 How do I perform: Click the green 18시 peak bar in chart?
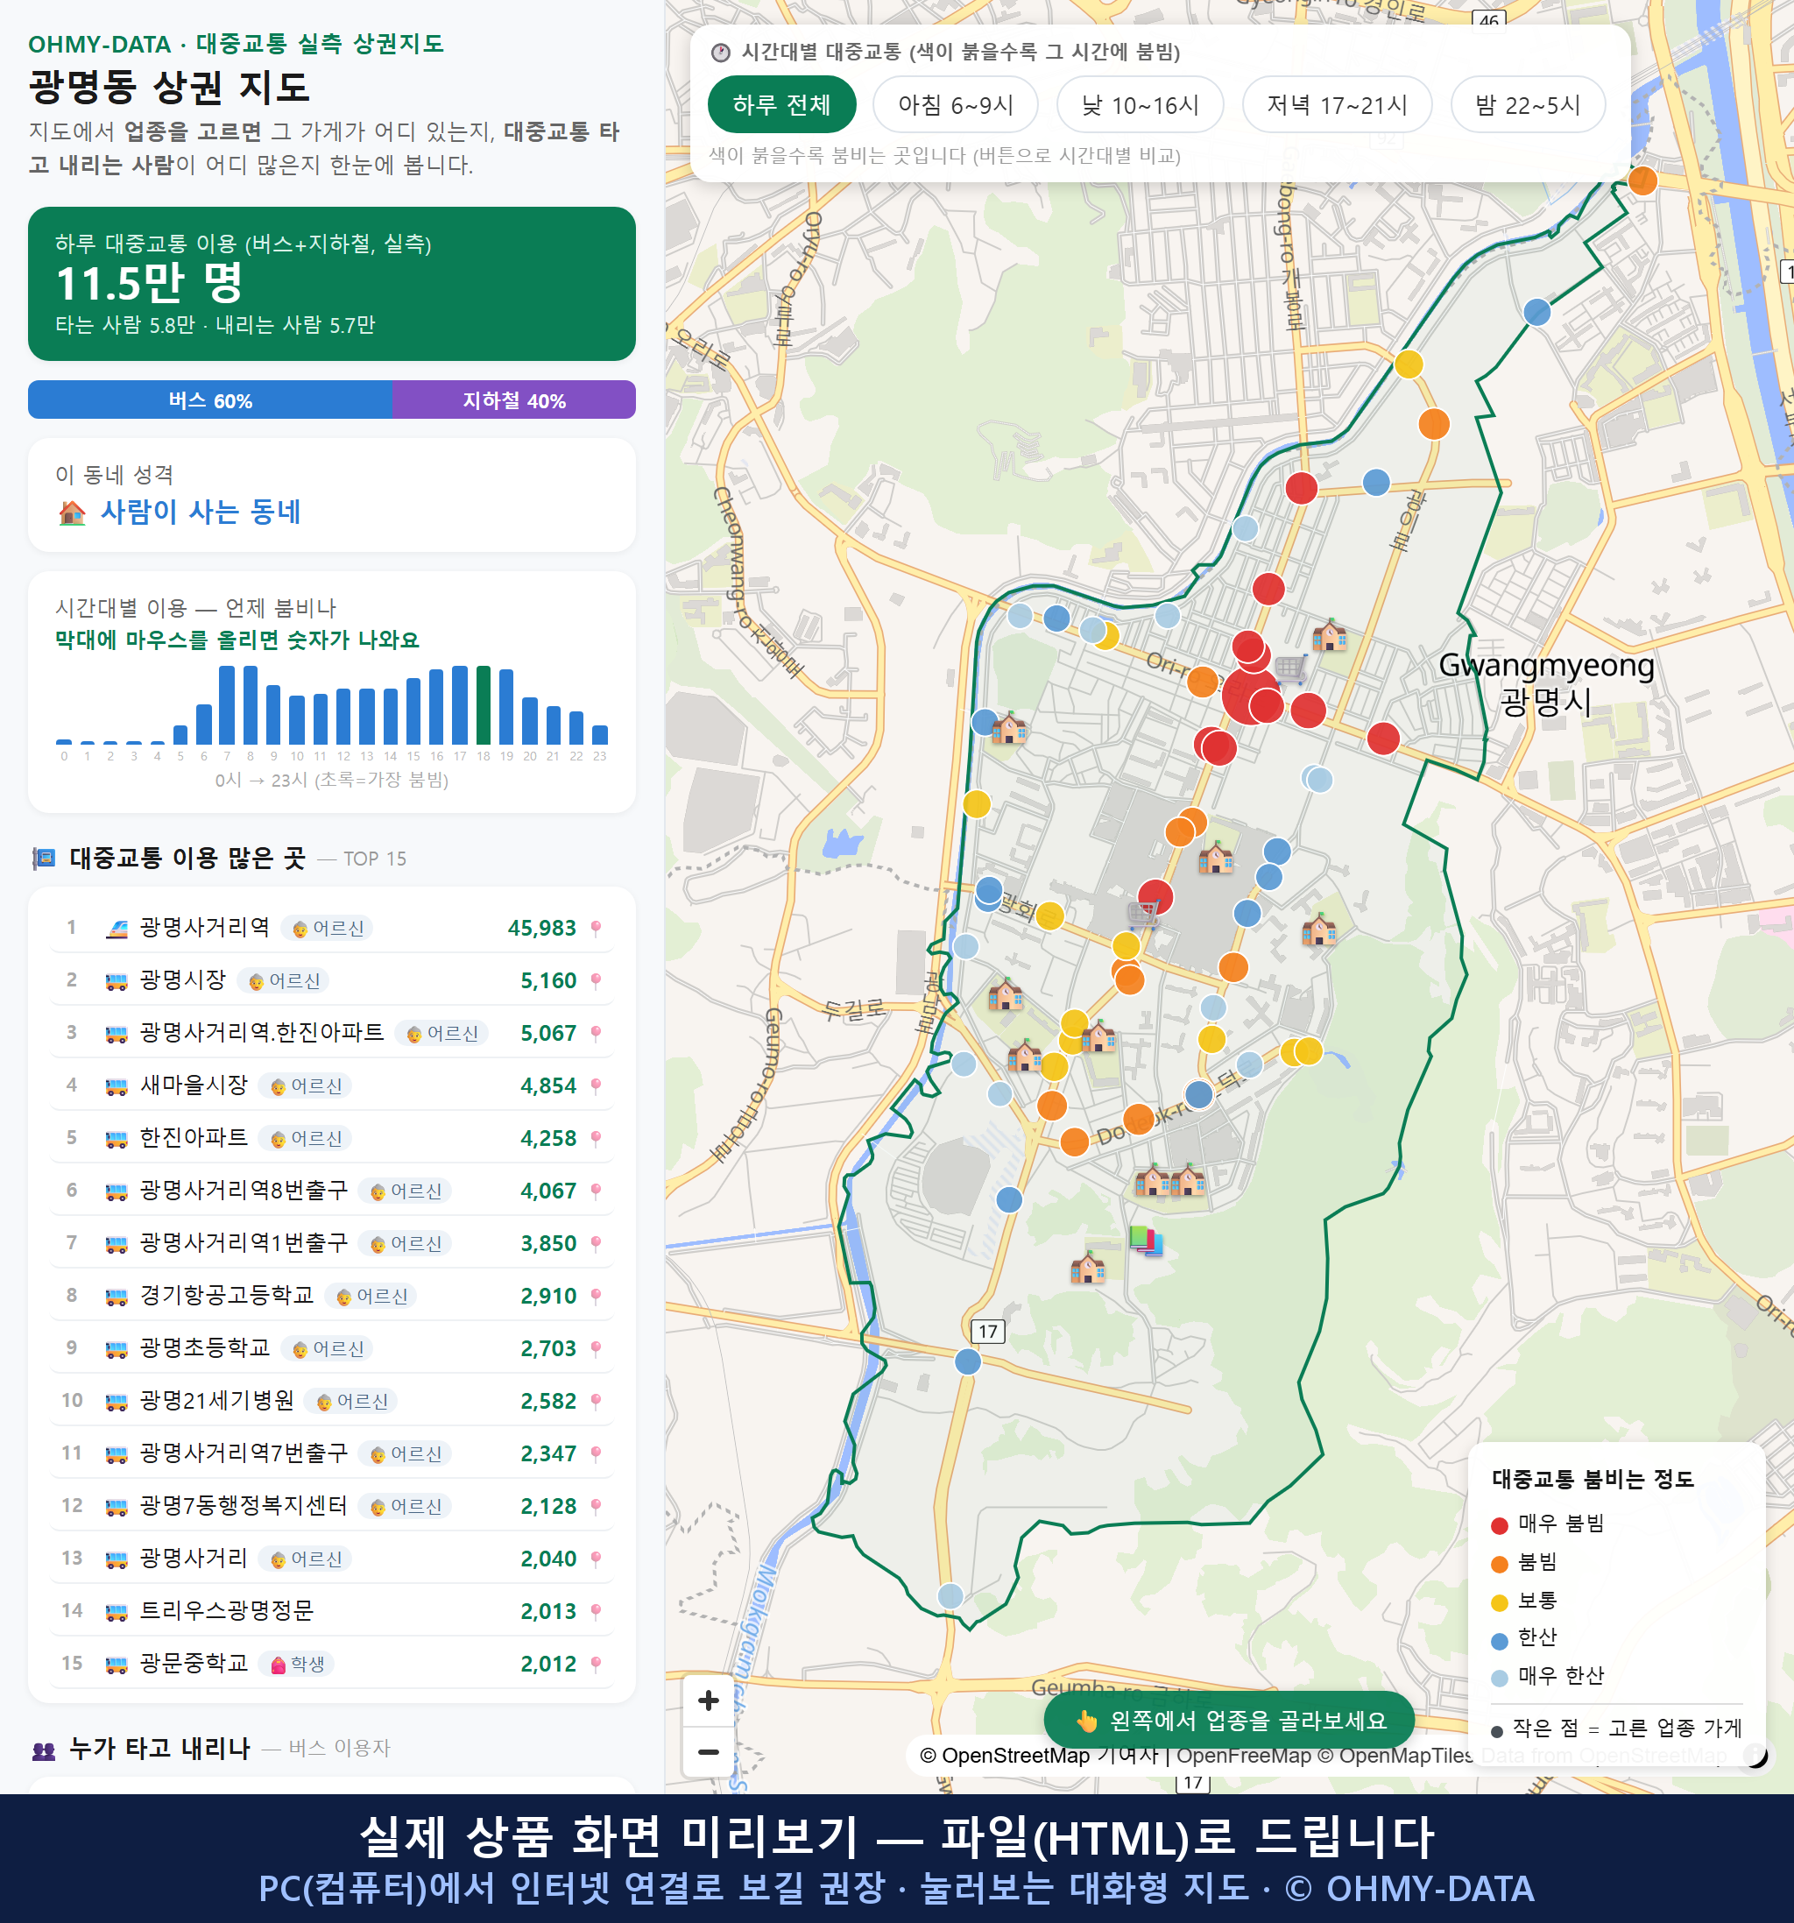coord(483,704)
